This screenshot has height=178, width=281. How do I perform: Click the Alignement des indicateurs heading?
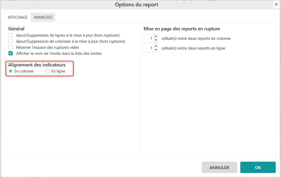point(37,65)
